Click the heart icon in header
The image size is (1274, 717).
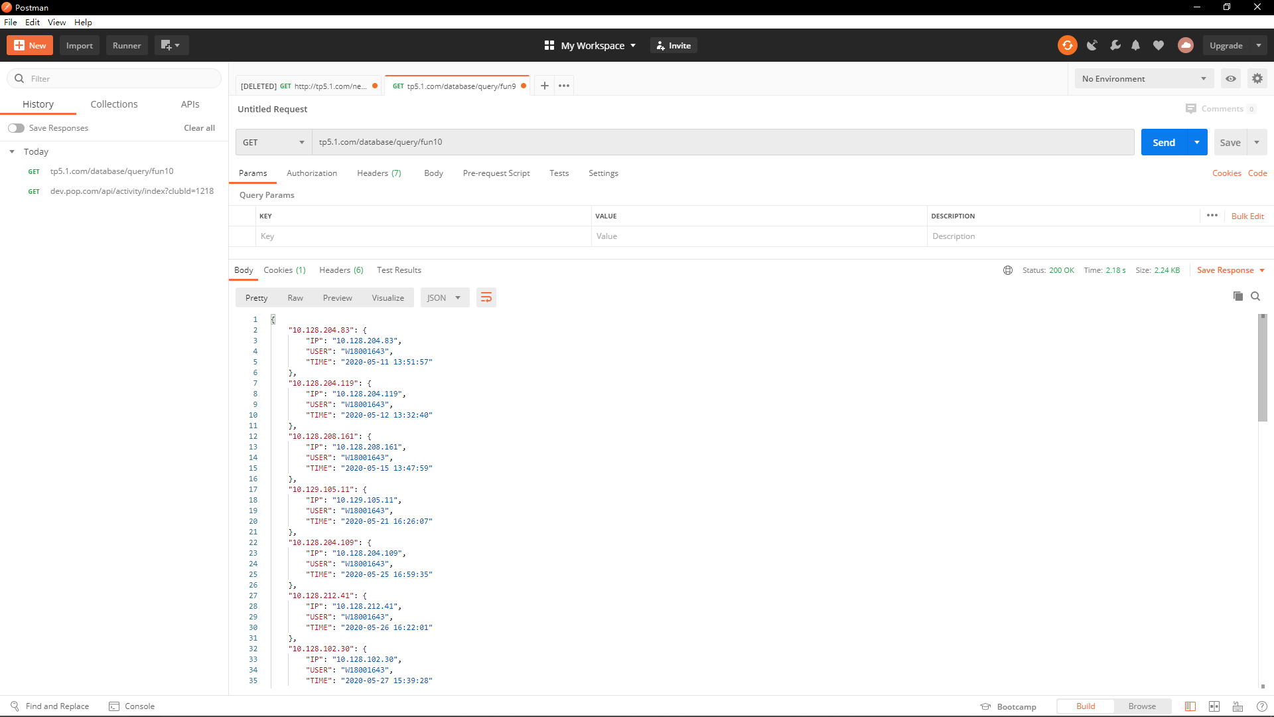pyautogui.click(x=1159, y=45)
